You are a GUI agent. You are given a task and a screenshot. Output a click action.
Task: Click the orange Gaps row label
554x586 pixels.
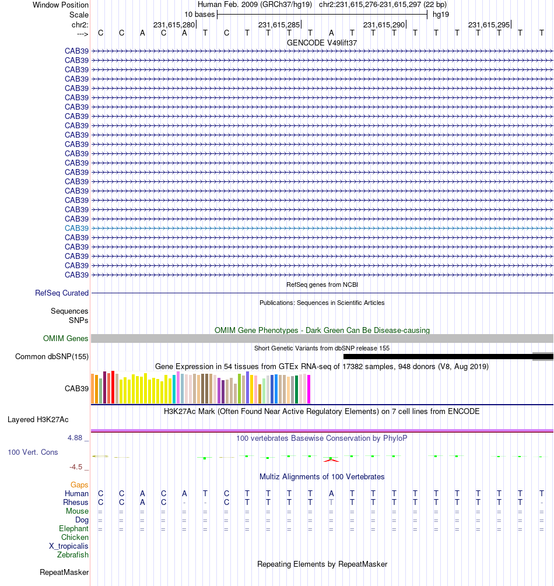pyautogui.click(x=79, y=485)
